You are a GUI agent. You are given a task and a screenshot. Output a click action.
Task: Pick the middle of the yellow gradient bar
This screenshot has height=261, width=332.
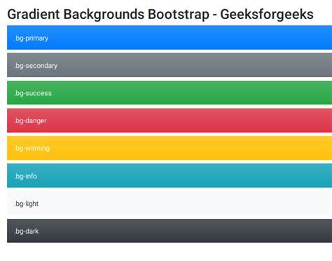(170, 148)
